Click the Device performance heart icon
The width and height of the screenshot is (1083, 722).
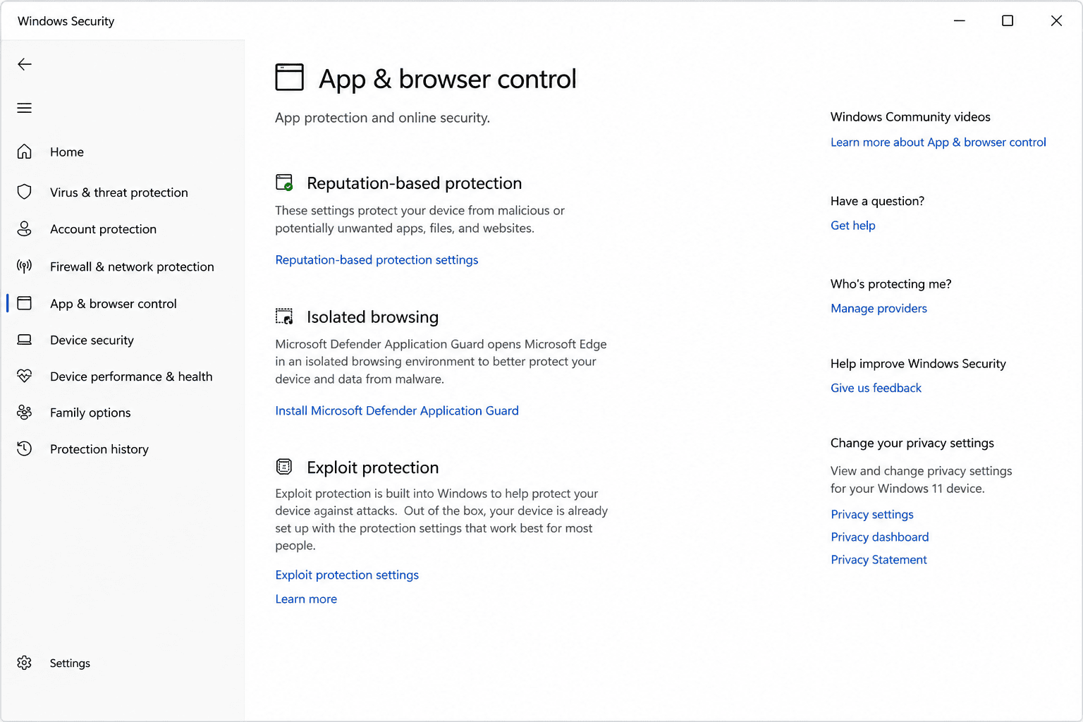click(x=25, y=376)
